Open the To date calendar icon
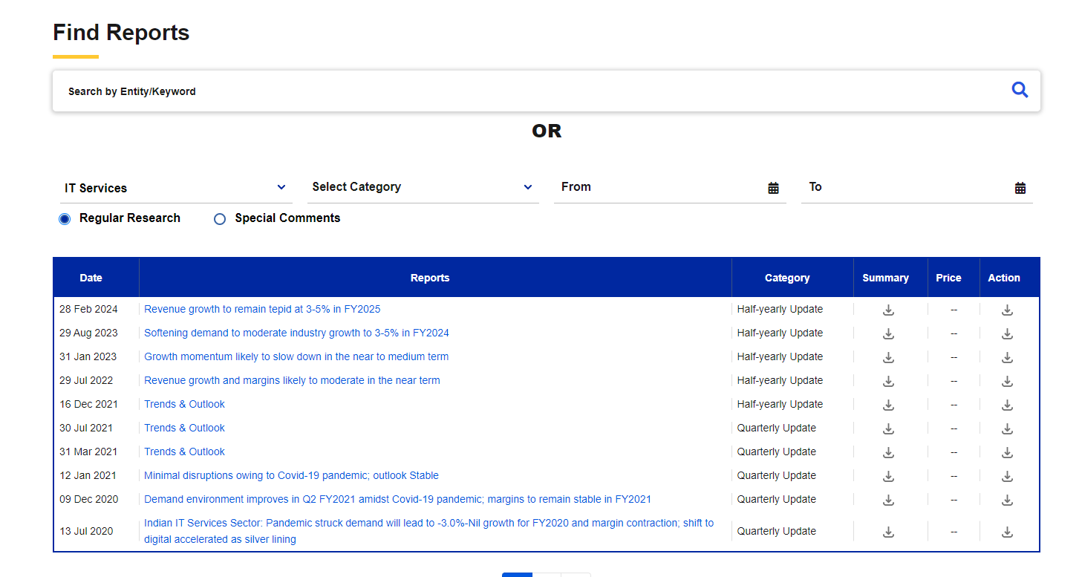Viewport: 1082px width, 577px height. click(x=1020, y=188)
